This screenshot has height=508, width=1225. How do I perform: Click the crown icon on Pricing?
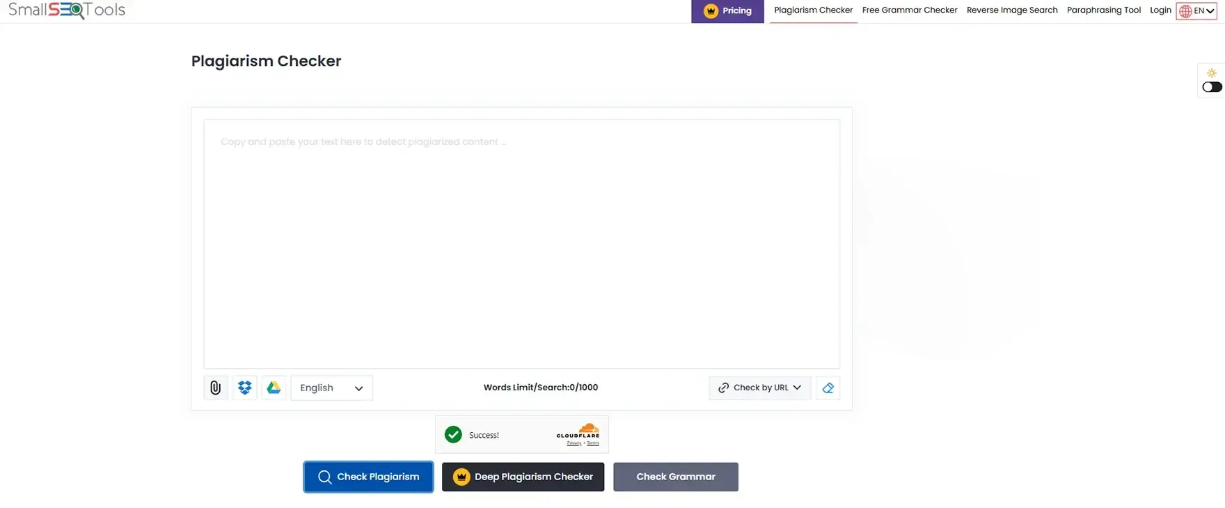[711, 11]
